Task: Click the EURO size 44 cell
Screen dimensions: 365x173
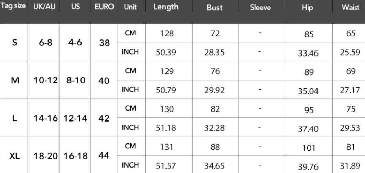Action: click(x=104, y=155)
